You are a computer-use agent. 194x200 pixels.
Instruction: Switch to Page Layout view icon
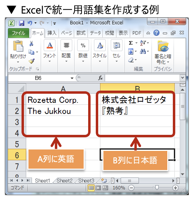pos(98,188)
